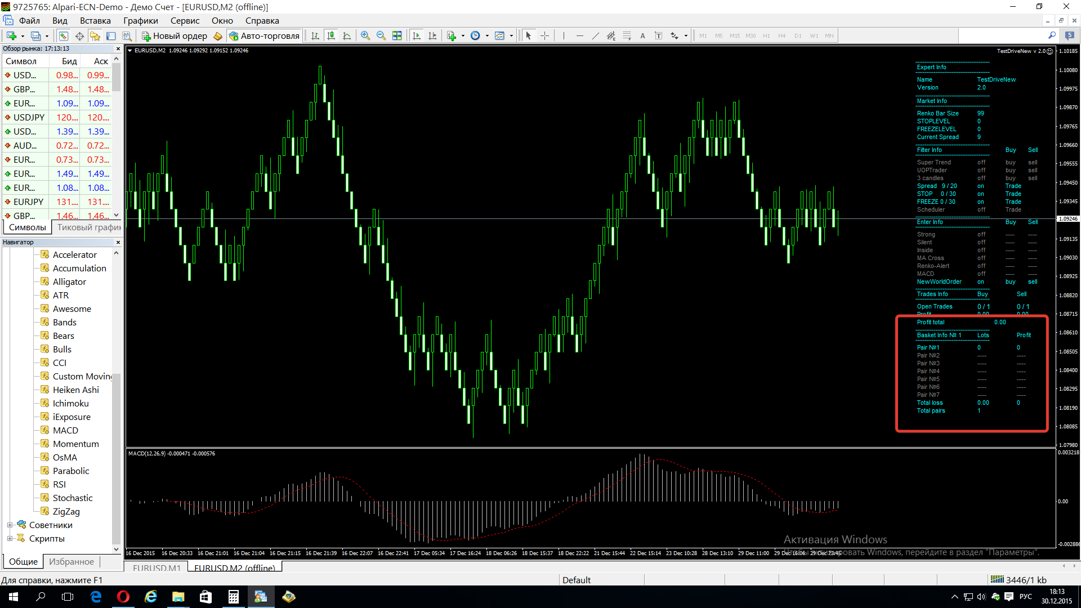Open the Indicators dropdown arrow

point(463,36)
